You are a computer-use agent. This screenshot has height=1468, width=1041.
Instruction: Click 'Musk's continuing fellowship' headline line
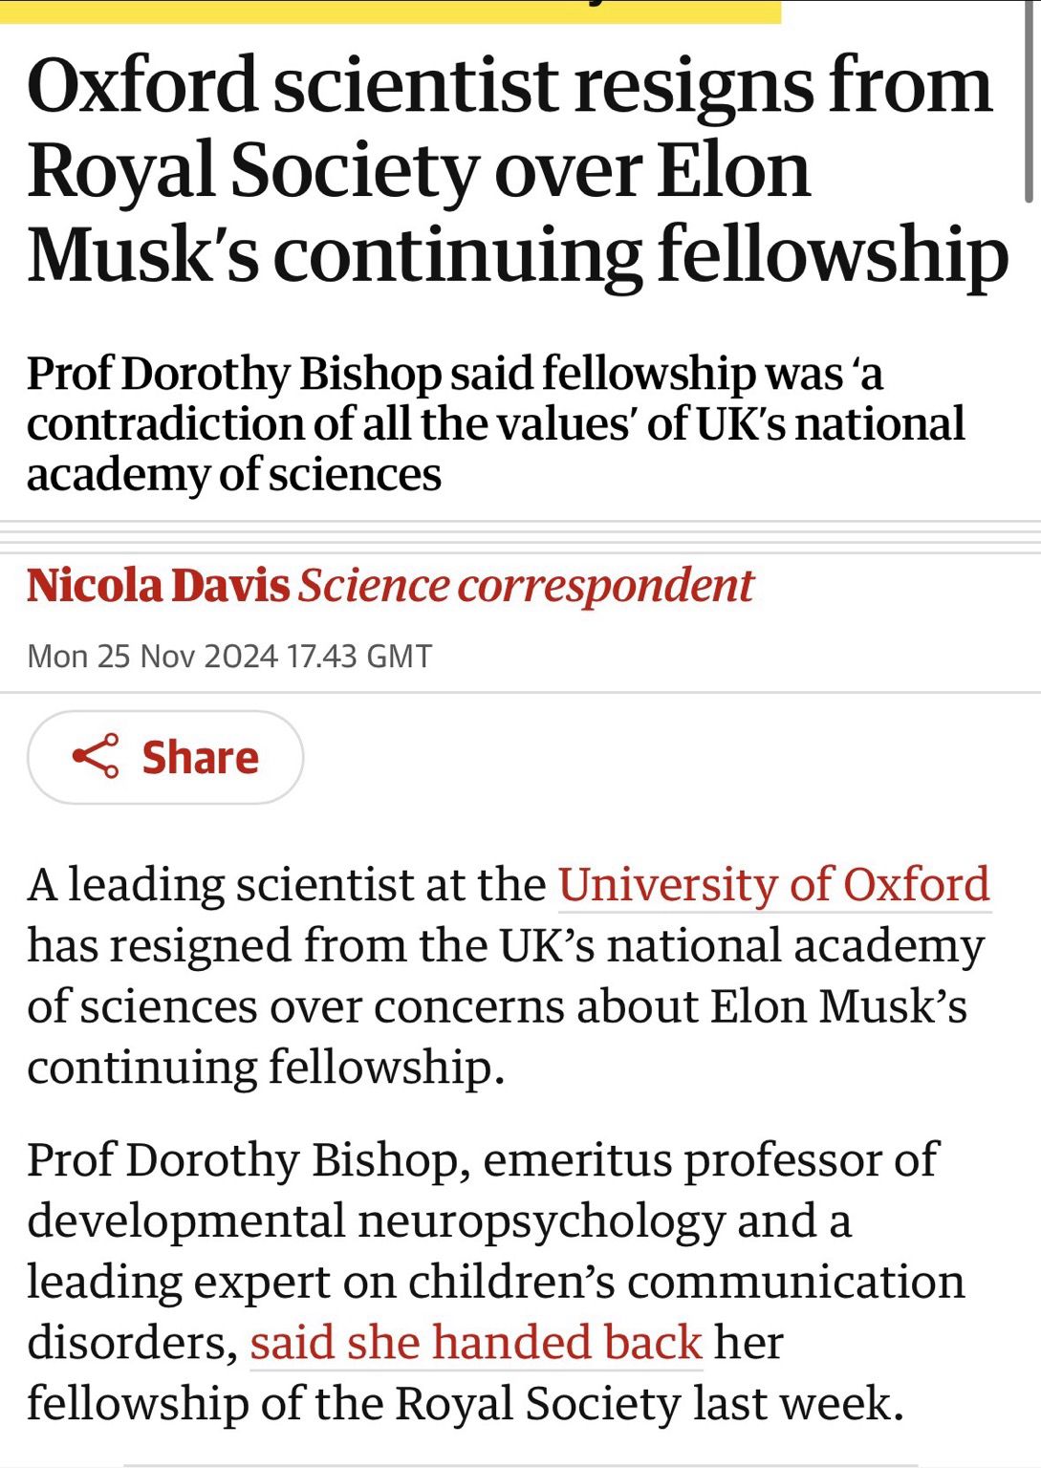517,254
